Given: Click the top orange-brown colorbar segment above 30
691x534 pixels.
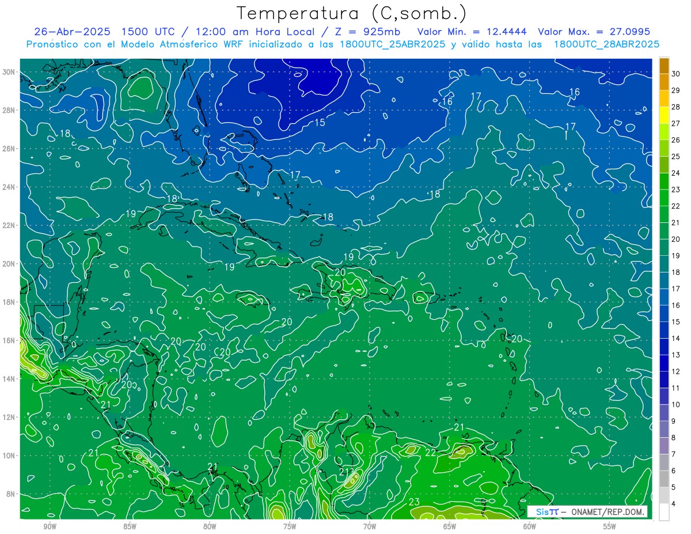Looking at the screenshot, I should click(x=665, y=65).
